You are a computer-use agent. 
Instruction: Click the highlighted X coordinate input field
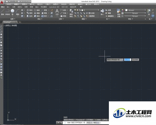tap(128, 60)
